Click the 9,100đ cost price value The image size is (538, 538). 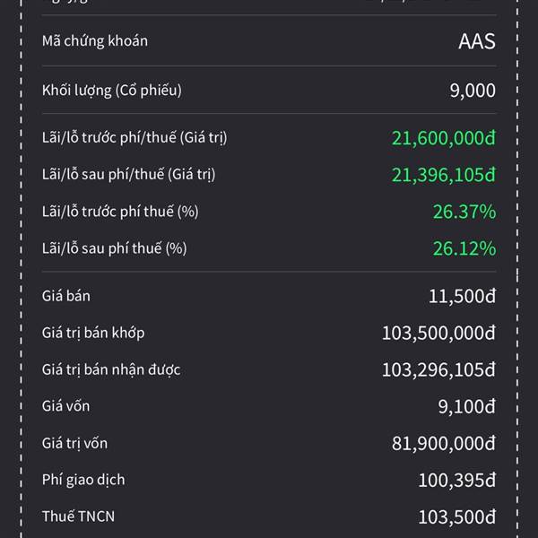(468, 407)
